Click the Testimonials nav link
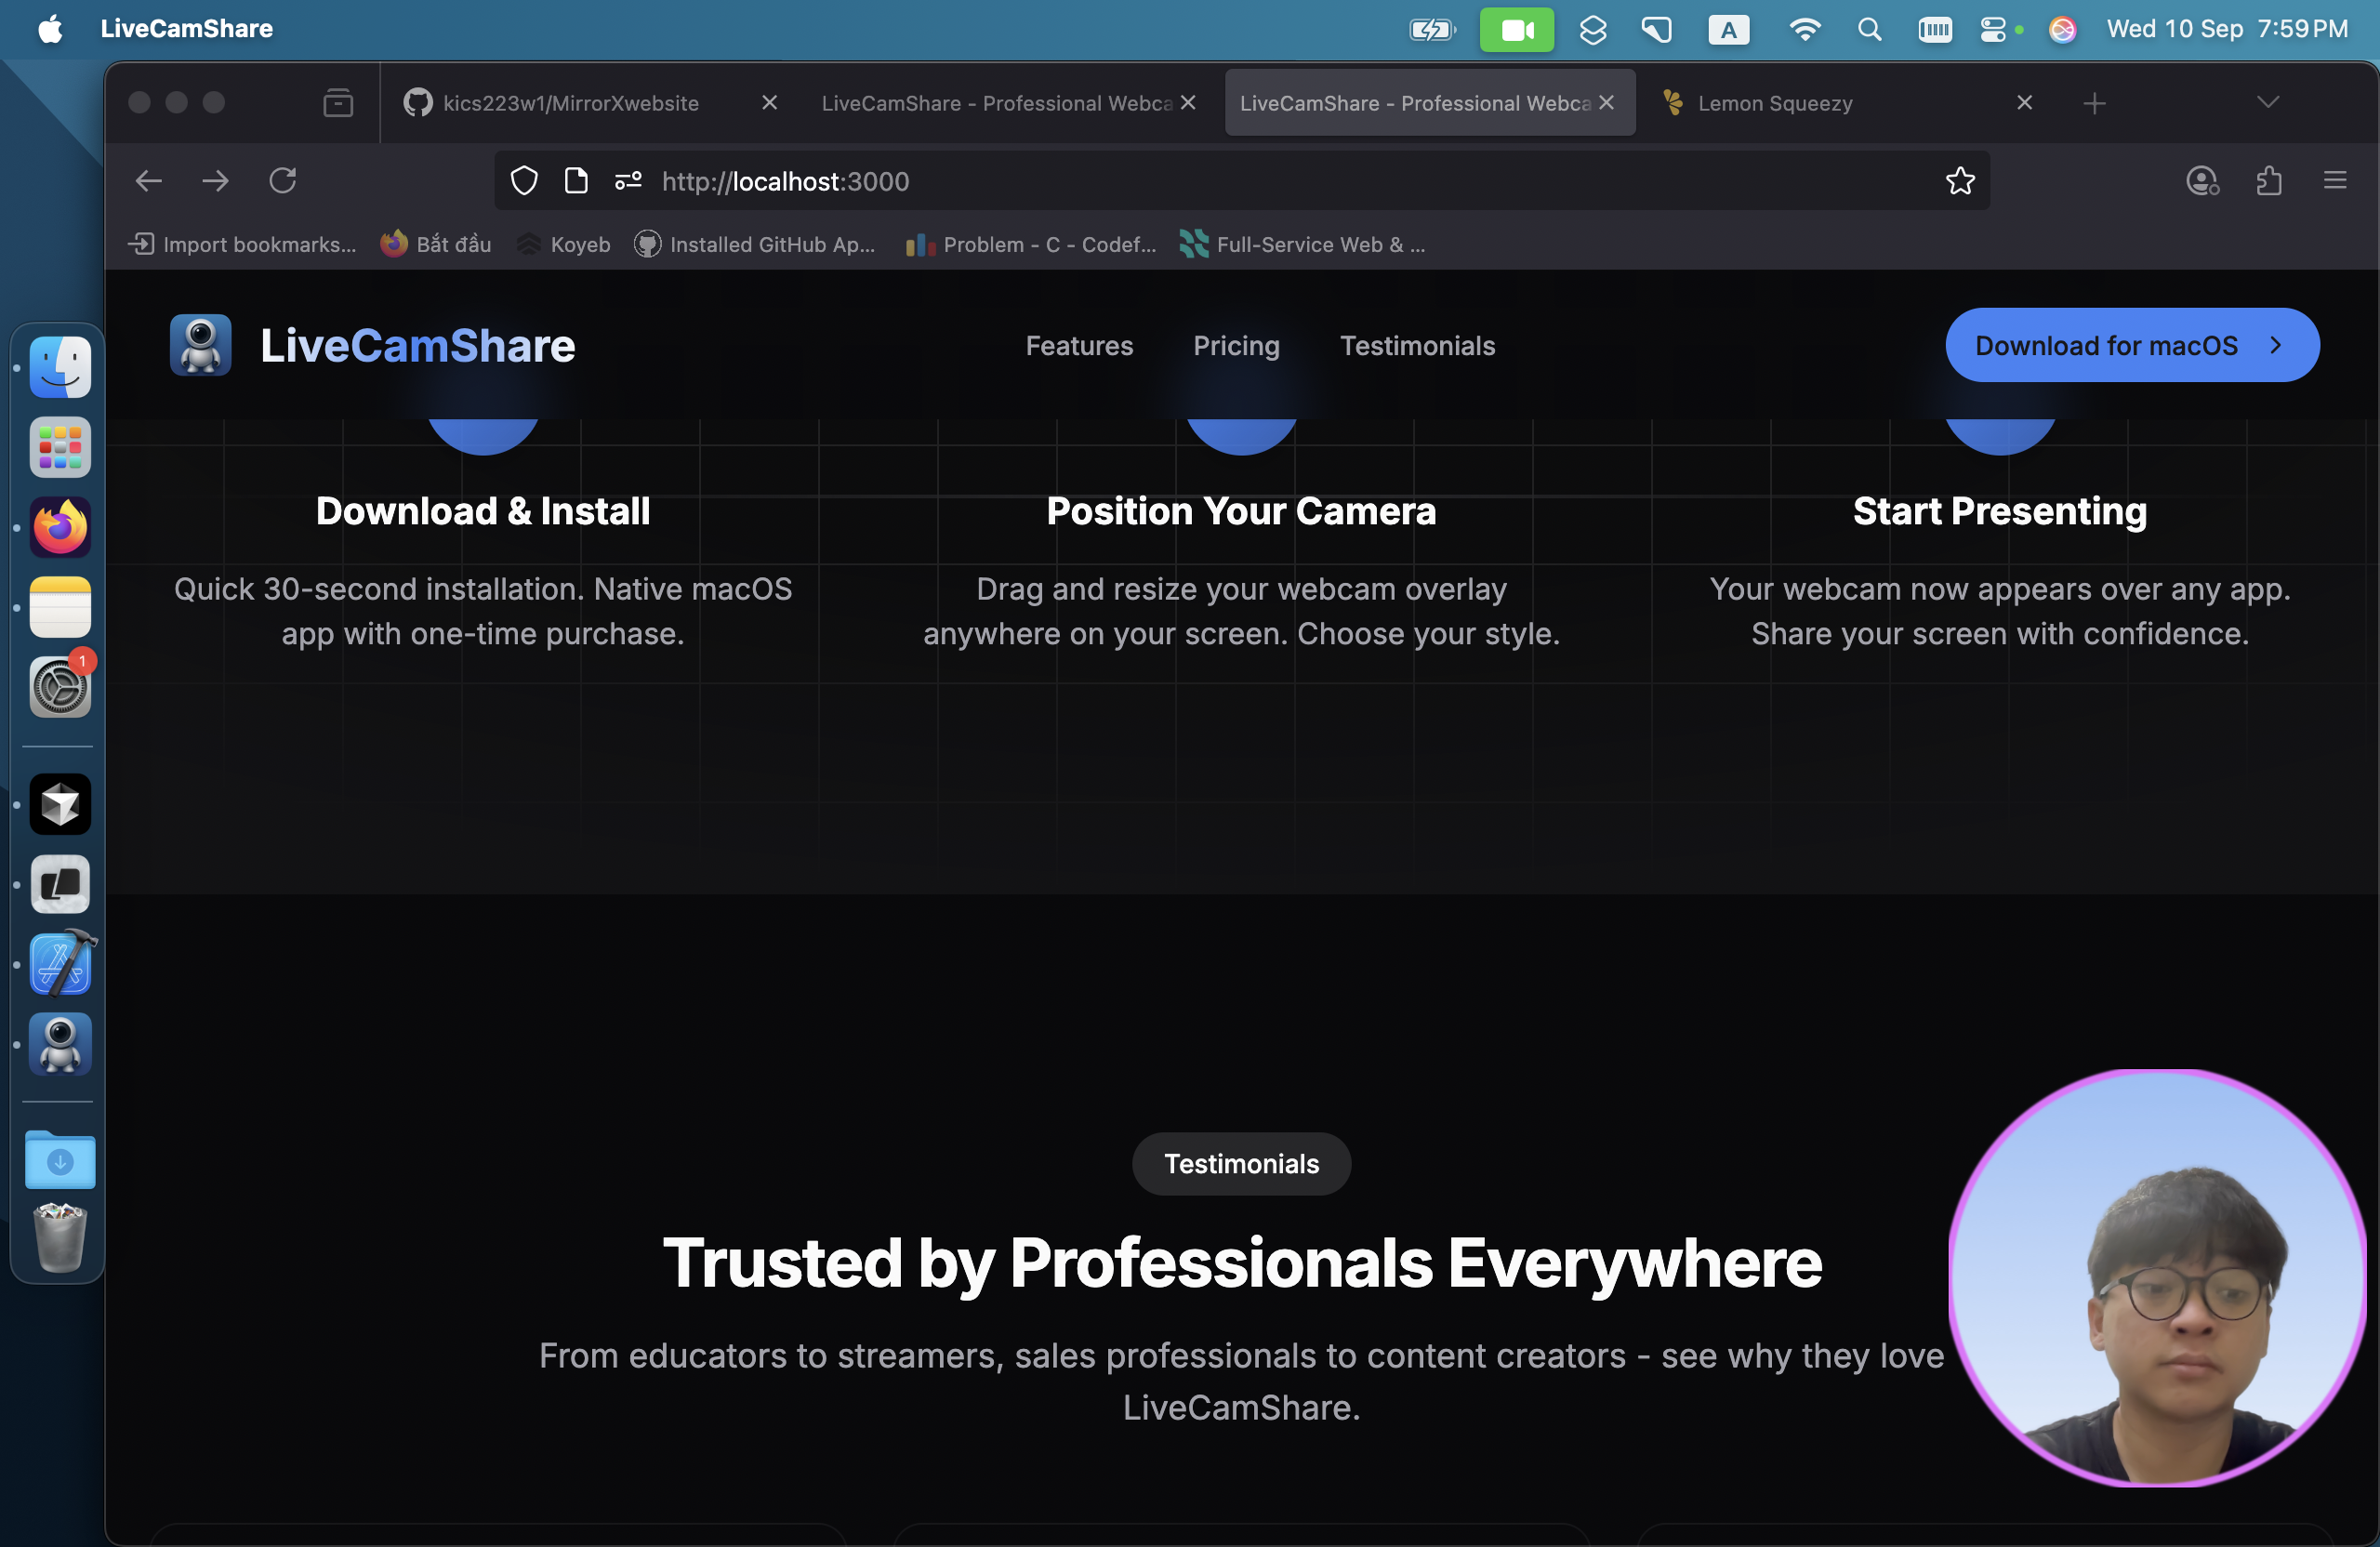 coord(1417,345)
